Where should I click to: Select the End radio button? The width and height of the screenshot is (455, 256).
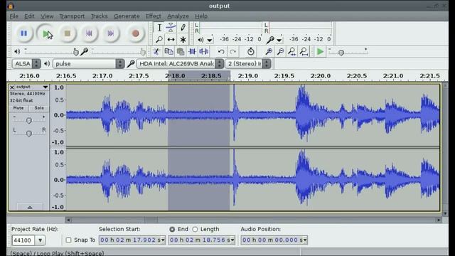pos(172,229)
